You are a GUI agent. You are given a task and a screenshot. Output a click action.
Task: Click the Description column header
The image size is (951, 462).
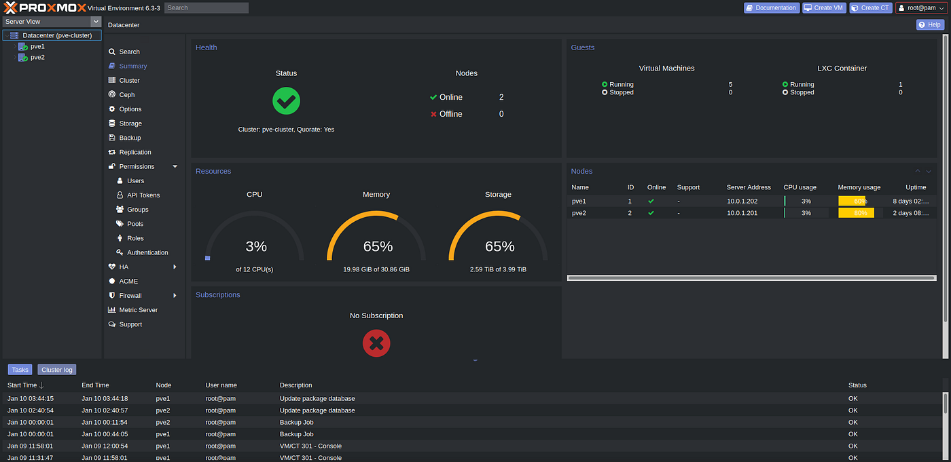click(x=295, y=385)
